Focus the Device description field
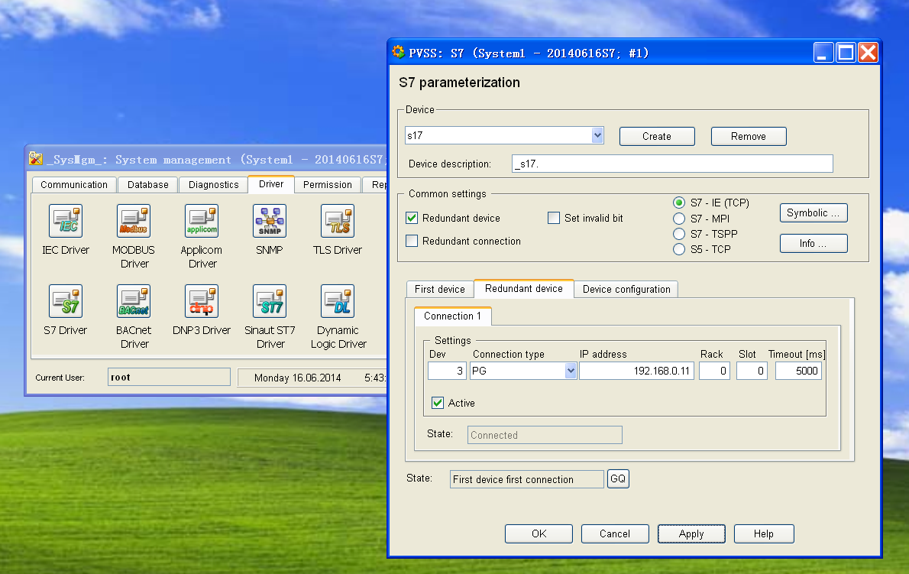Viewport: 909px width, 574px height. pos(672,164)
